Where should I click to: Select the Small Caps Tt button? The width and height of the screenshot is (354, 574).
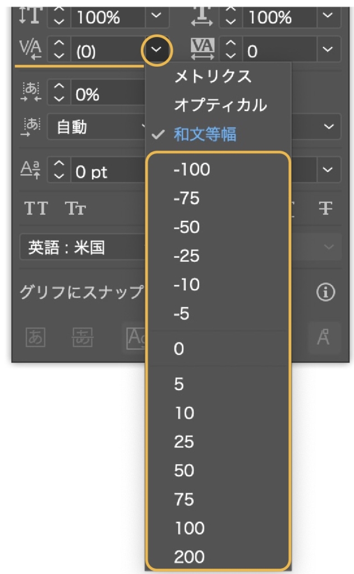click(x=76, y=209)
